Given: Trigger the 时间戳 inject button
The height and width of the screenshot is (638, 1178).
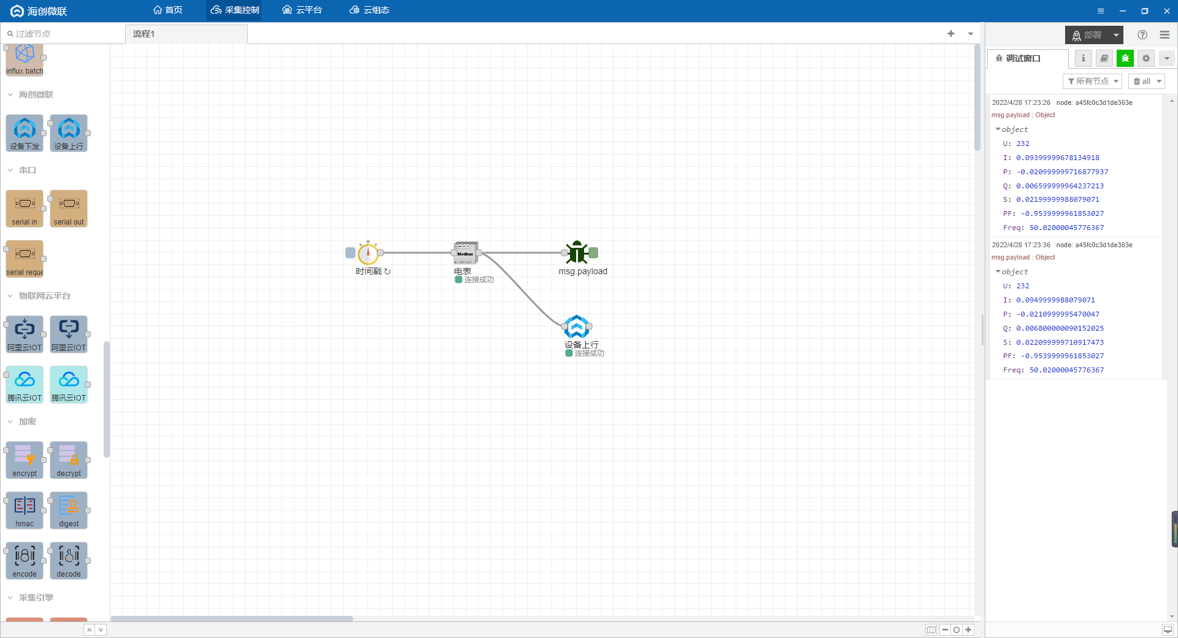Looking at the screenshot, I should 350,253.
